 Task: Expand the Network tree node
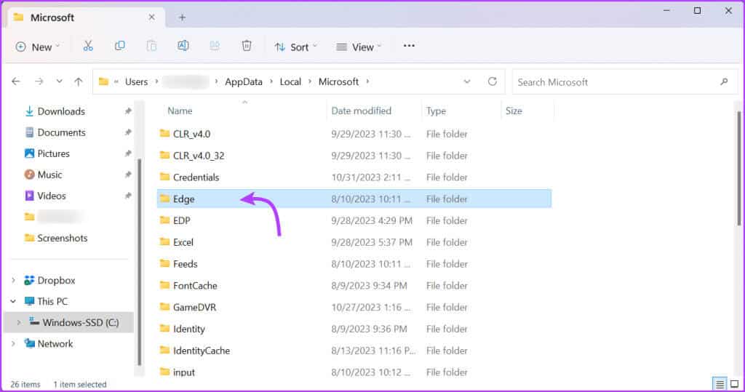tap(13, 343)
